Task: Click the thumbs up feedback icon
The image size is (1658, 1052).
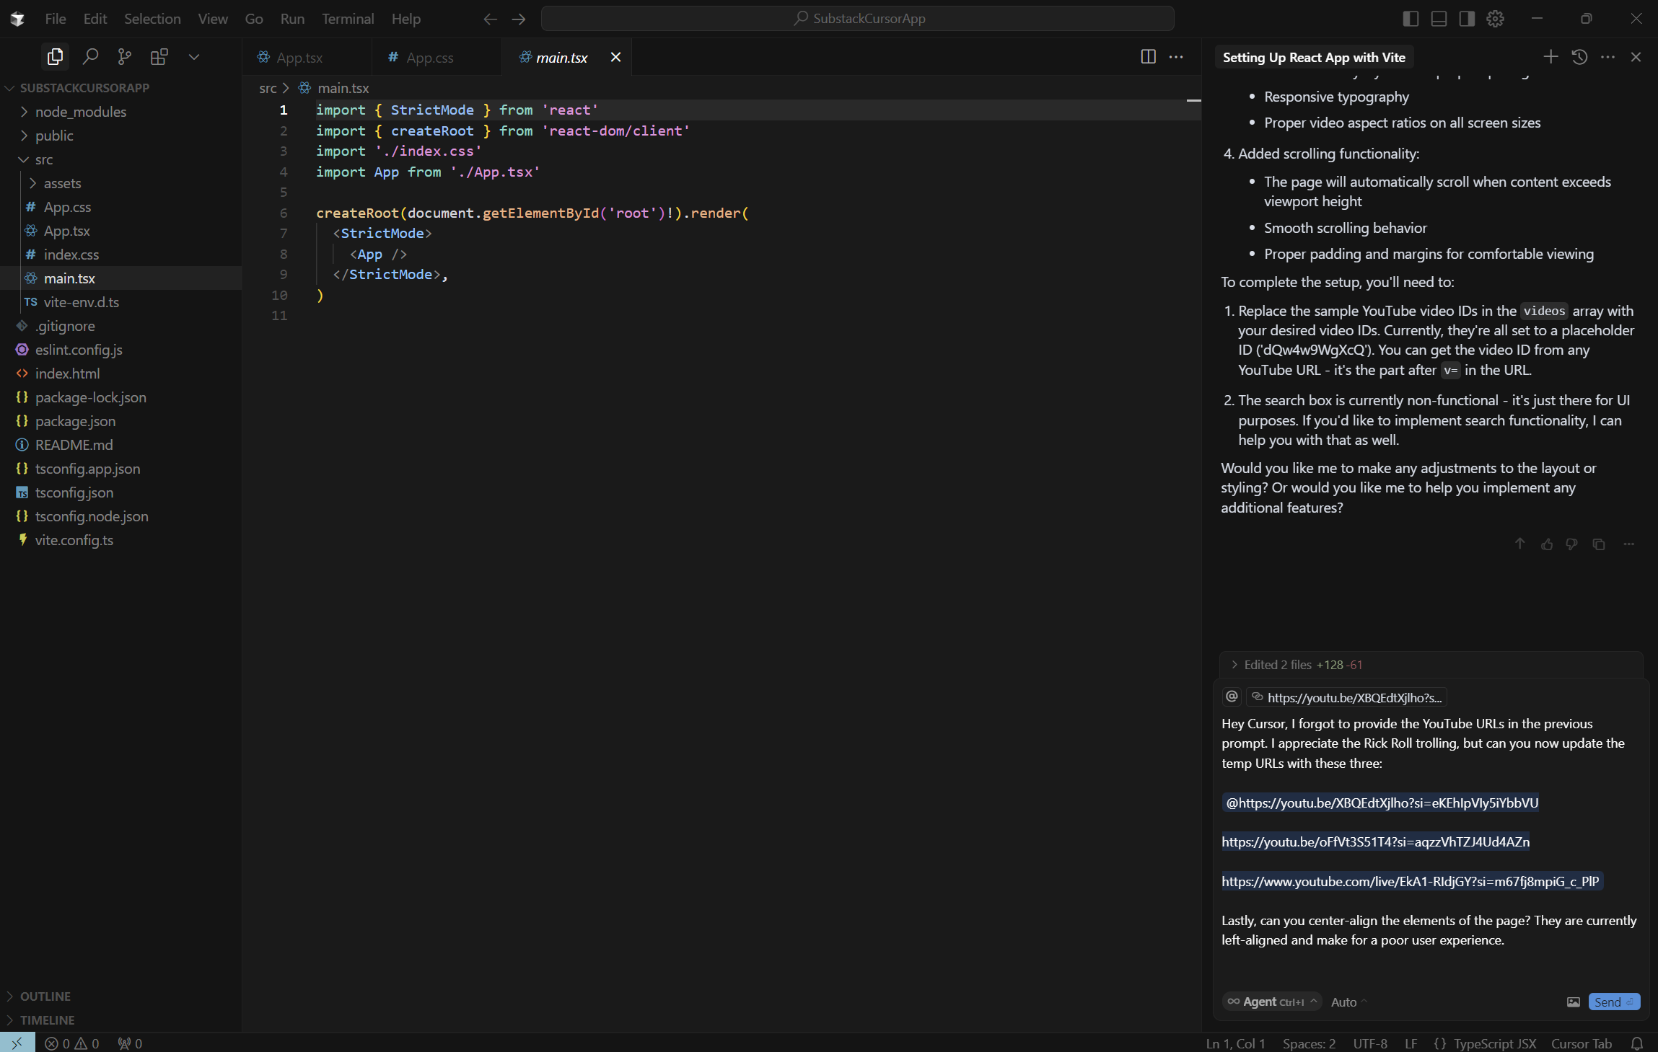Action: 1546,544
